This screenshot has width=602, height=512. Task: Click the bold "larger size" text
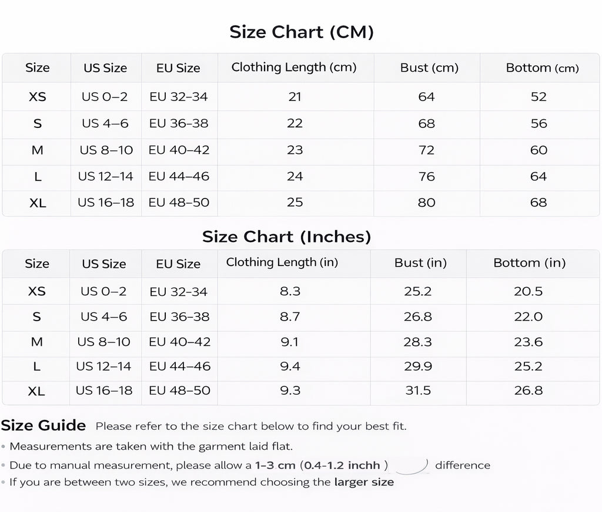[364, 483]
